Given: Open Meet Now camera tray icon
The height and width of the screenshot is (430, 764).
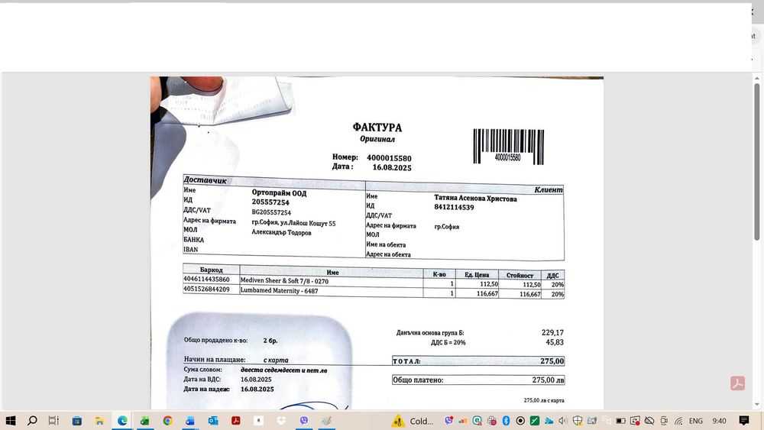Looking at the screenshot, I should tap(664, 421).
